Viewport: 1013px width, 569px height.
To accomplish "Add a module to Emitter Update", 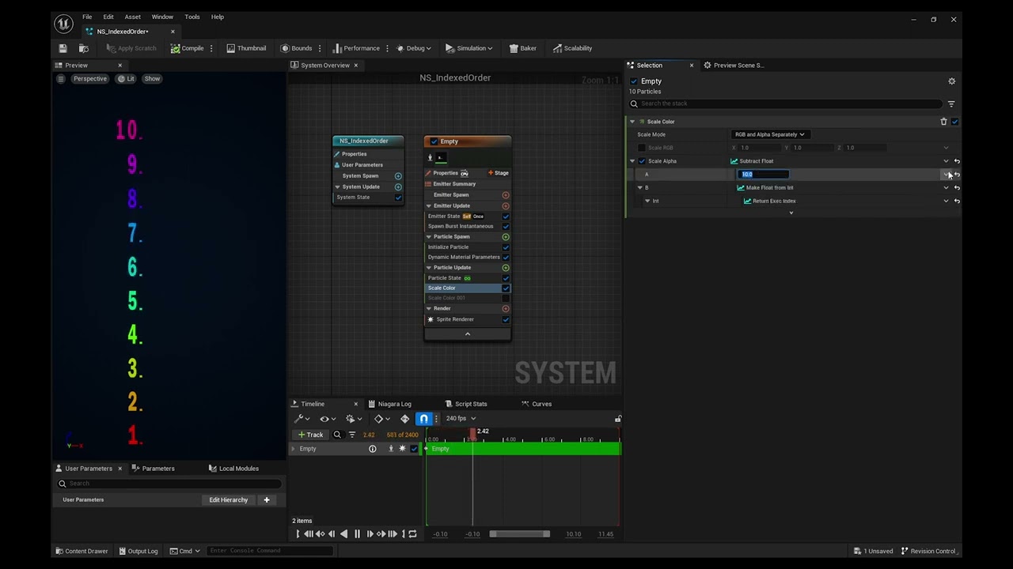I will (506, 206).
